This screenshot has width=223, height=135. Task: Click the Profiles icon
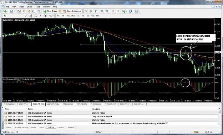click(x=11, y=11)
